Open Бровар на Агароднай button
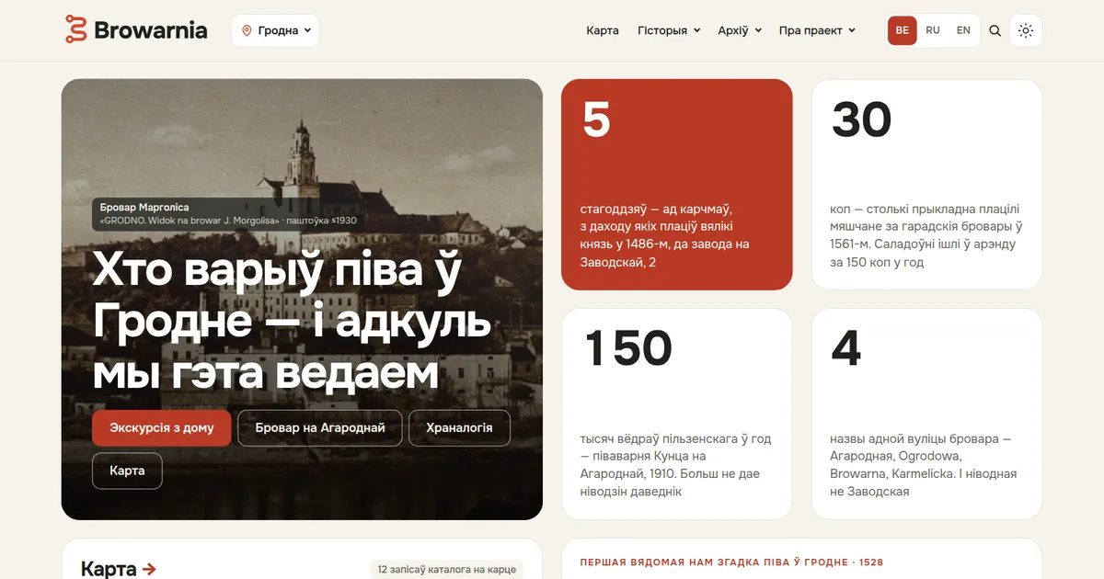The width and height of the screenshot is (1104, 579). tap(320, 428)
